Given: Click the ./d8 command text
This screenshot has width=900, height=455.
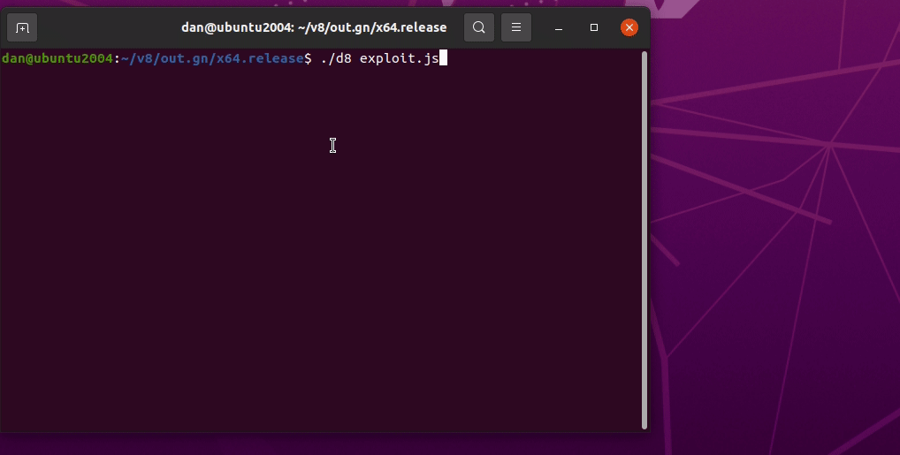Looking at the screenshot, I should pyautogui.click(x=336, y=58).
